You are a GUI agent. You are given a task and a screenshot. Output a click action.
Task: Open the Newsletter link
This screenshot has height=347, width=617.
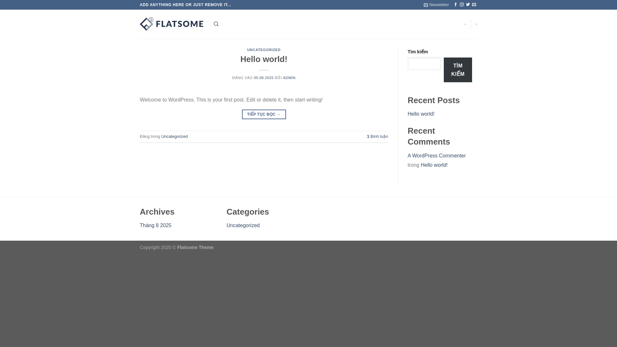436,5
